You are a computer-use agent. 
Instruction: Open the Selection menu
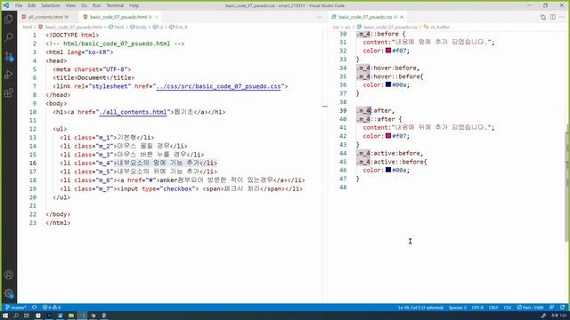[x=51, y=5]
